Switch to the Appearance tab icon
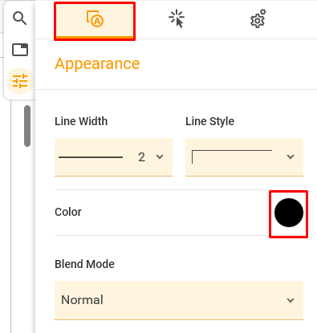 pyautogui.click(x=95, y=21)
